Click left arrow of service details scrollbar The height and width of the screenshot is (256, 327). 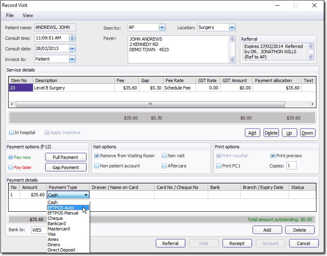(x=12, y=104)
